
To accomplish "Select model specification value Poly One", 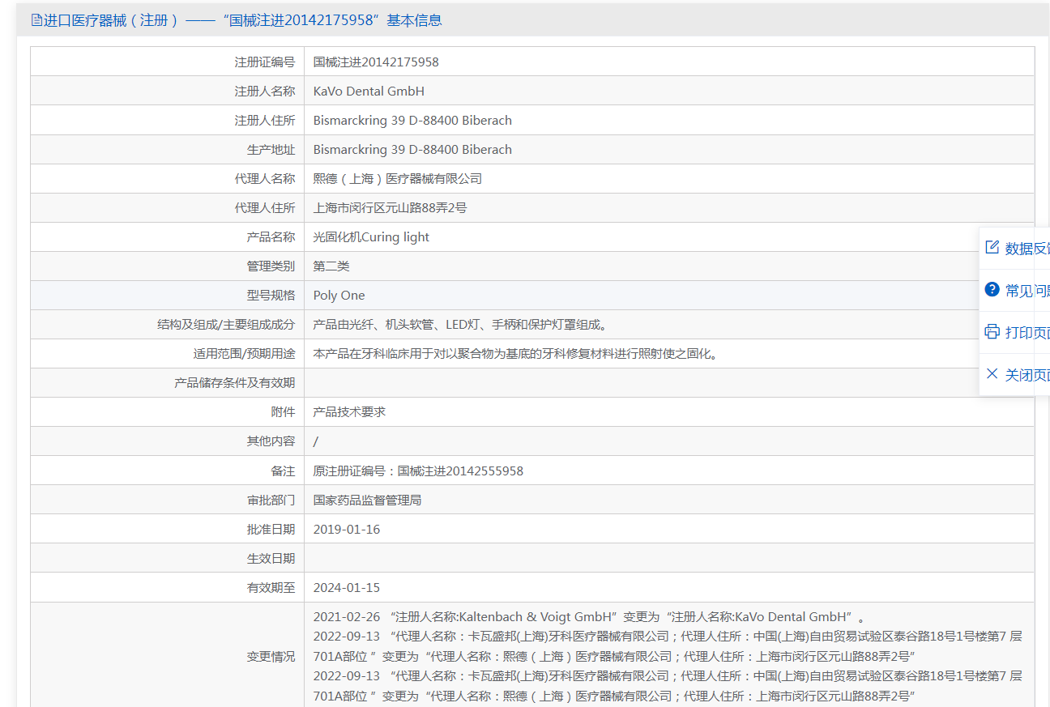I will coord(339,295).
